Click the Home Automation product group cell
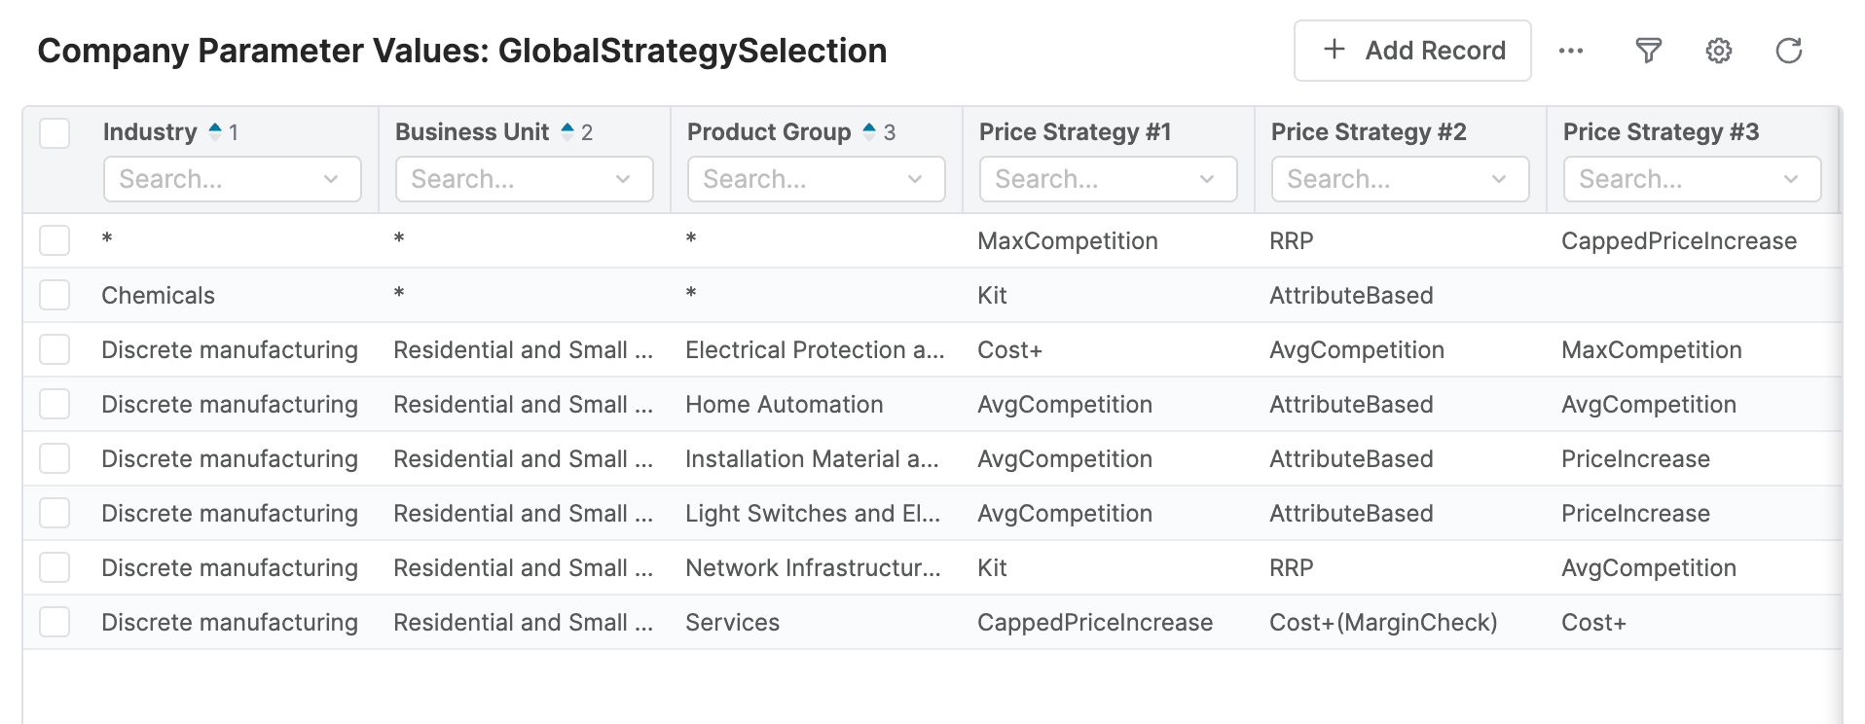Screen dimensions: 1865x724 tap(785, 404)
